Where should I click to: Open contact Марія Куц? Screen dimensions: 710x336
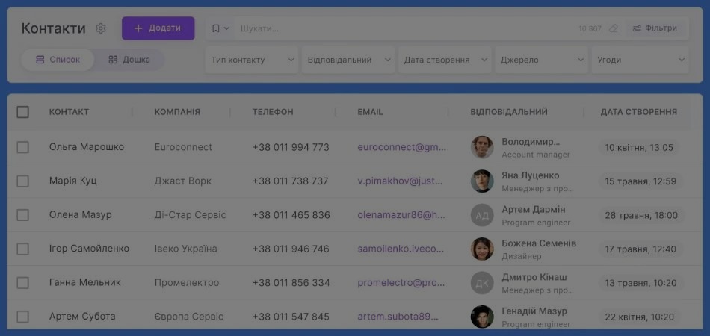tap(73, 181)
